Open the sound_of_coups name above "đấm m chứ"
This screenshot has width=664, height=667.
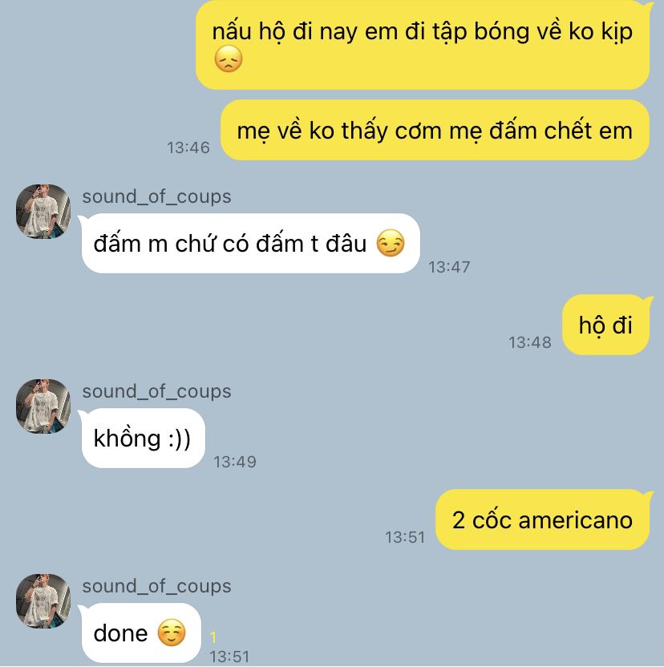click(156, 197)
